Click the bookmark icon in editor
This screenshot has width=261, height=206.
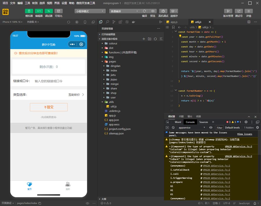pos(173,27)
